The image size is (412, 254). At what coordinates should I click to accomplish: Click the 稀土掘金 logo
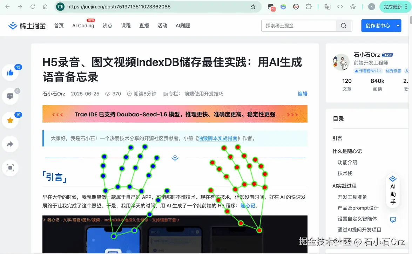(x=27, y=26)
